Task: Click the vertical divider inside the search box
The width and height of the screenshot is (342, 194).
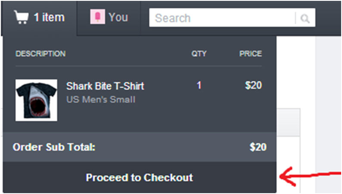Action: tap(295, 19)
